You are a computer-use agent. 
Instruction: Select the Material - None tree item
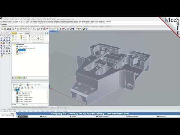[x=22, y=52]
